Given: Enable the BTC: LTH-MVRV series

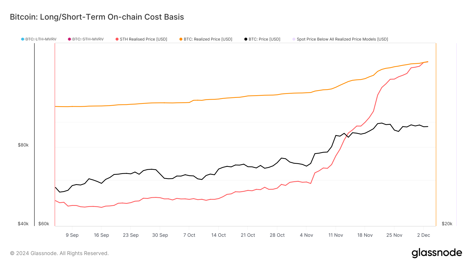Looking at the screenshot, I should 41,39.
